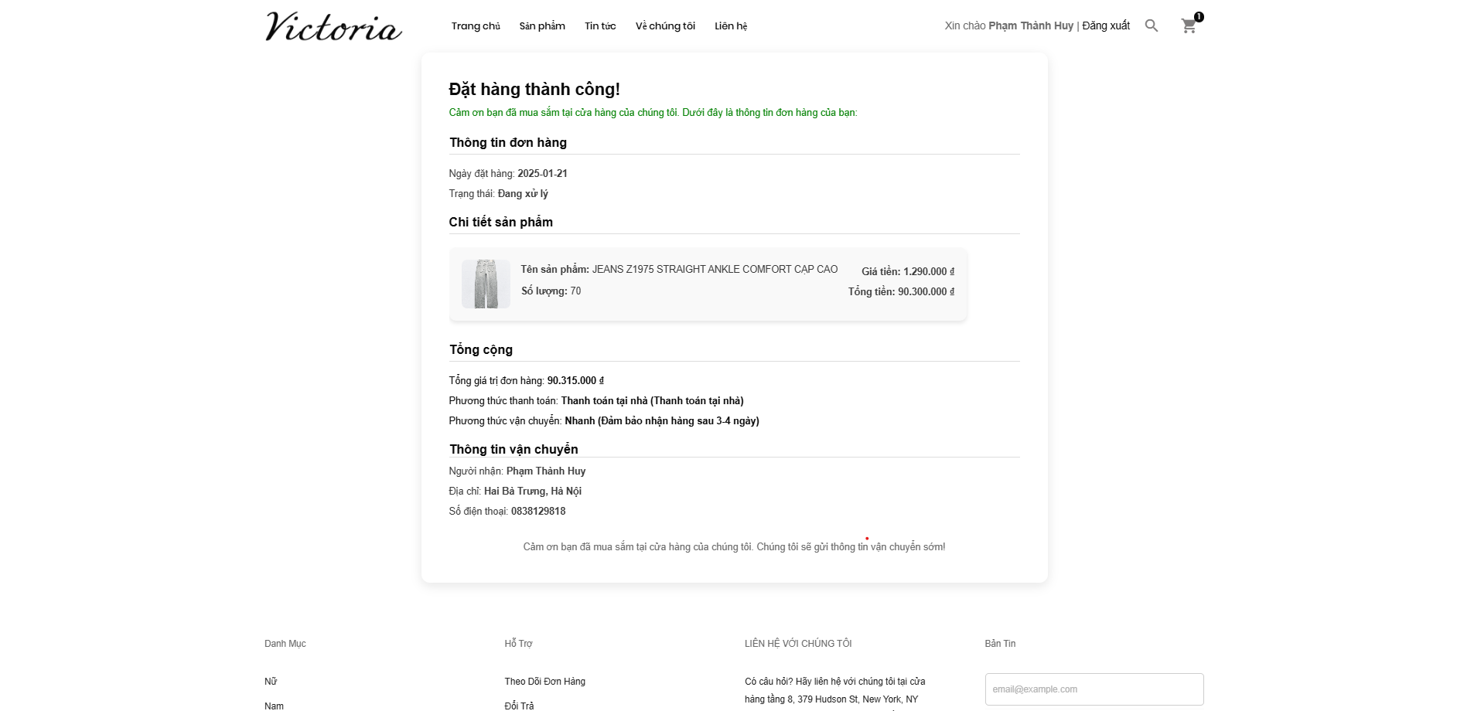Open the shopping cart icon

(1189, 26)
